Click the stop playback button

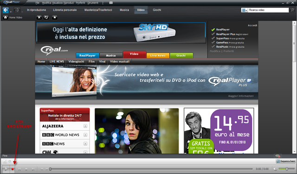coord(26,169)
